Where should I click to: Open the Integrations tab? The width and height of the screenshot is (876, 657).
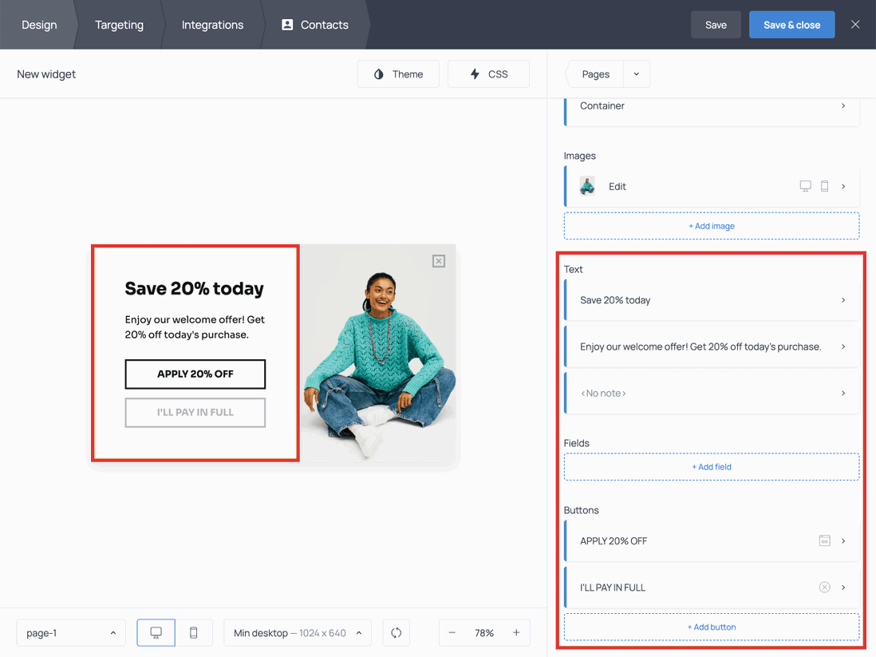click(212, 25)
